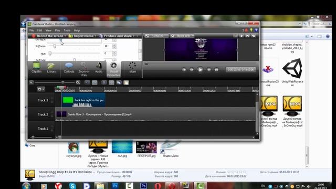Select the Visual Properties tab
The height and width of the screenshot is (189, 336).
point(113,69)
